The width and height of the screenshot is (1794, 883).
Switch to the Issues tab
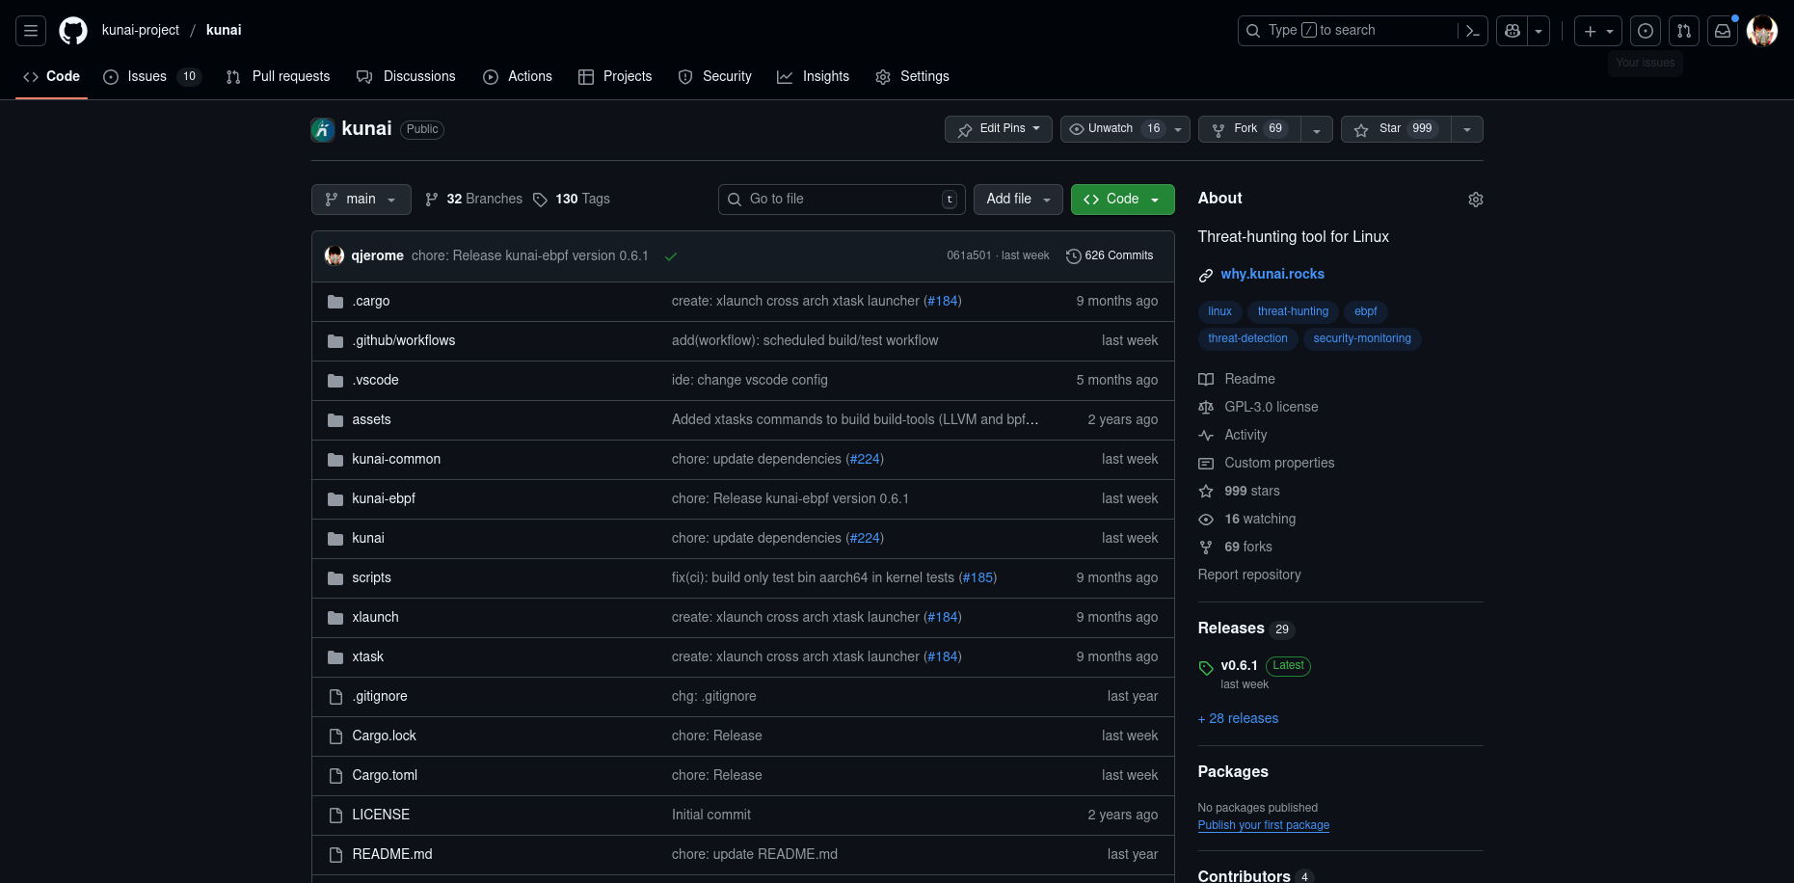pyautogui.click(x=151, y=76)
